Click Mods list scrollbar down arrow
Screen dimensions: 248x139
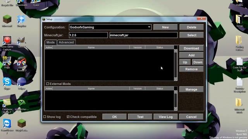coord(176,79)
